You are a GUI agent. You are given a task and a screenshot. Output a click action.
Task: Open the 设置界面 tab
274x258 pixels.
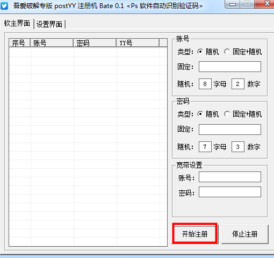[x=49, y=24]
